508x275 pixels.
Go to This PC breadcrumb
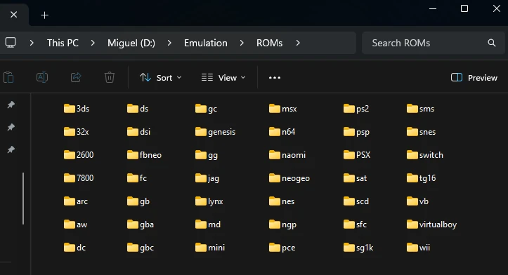click(63, 43)
